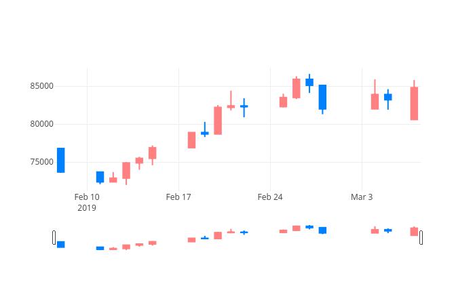Select the blue Mar 5 candlestick

(x=388, y=97)
